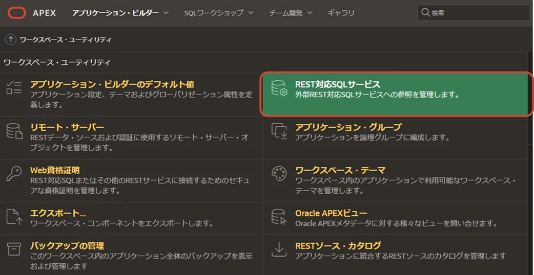
Task: Click description 外部REST対応SQLサービスへの参照を管理します。
Action: (377, 95)
